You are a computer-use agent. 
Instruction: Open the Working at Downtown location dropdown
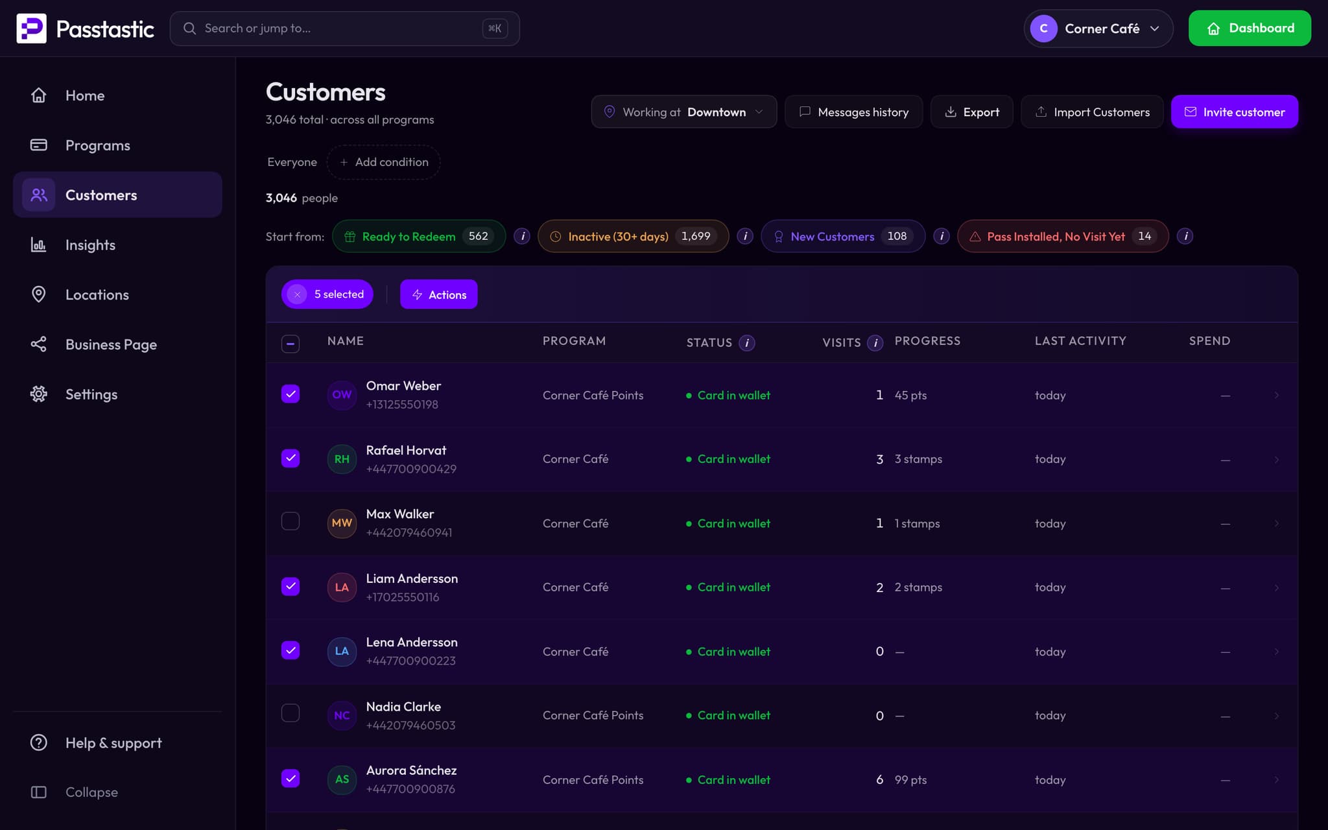(683, 112)
